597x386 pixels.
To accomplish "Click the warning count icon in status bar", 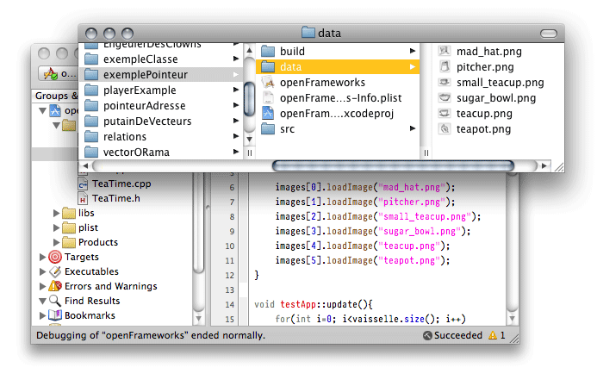I will [x=492, y=334].
